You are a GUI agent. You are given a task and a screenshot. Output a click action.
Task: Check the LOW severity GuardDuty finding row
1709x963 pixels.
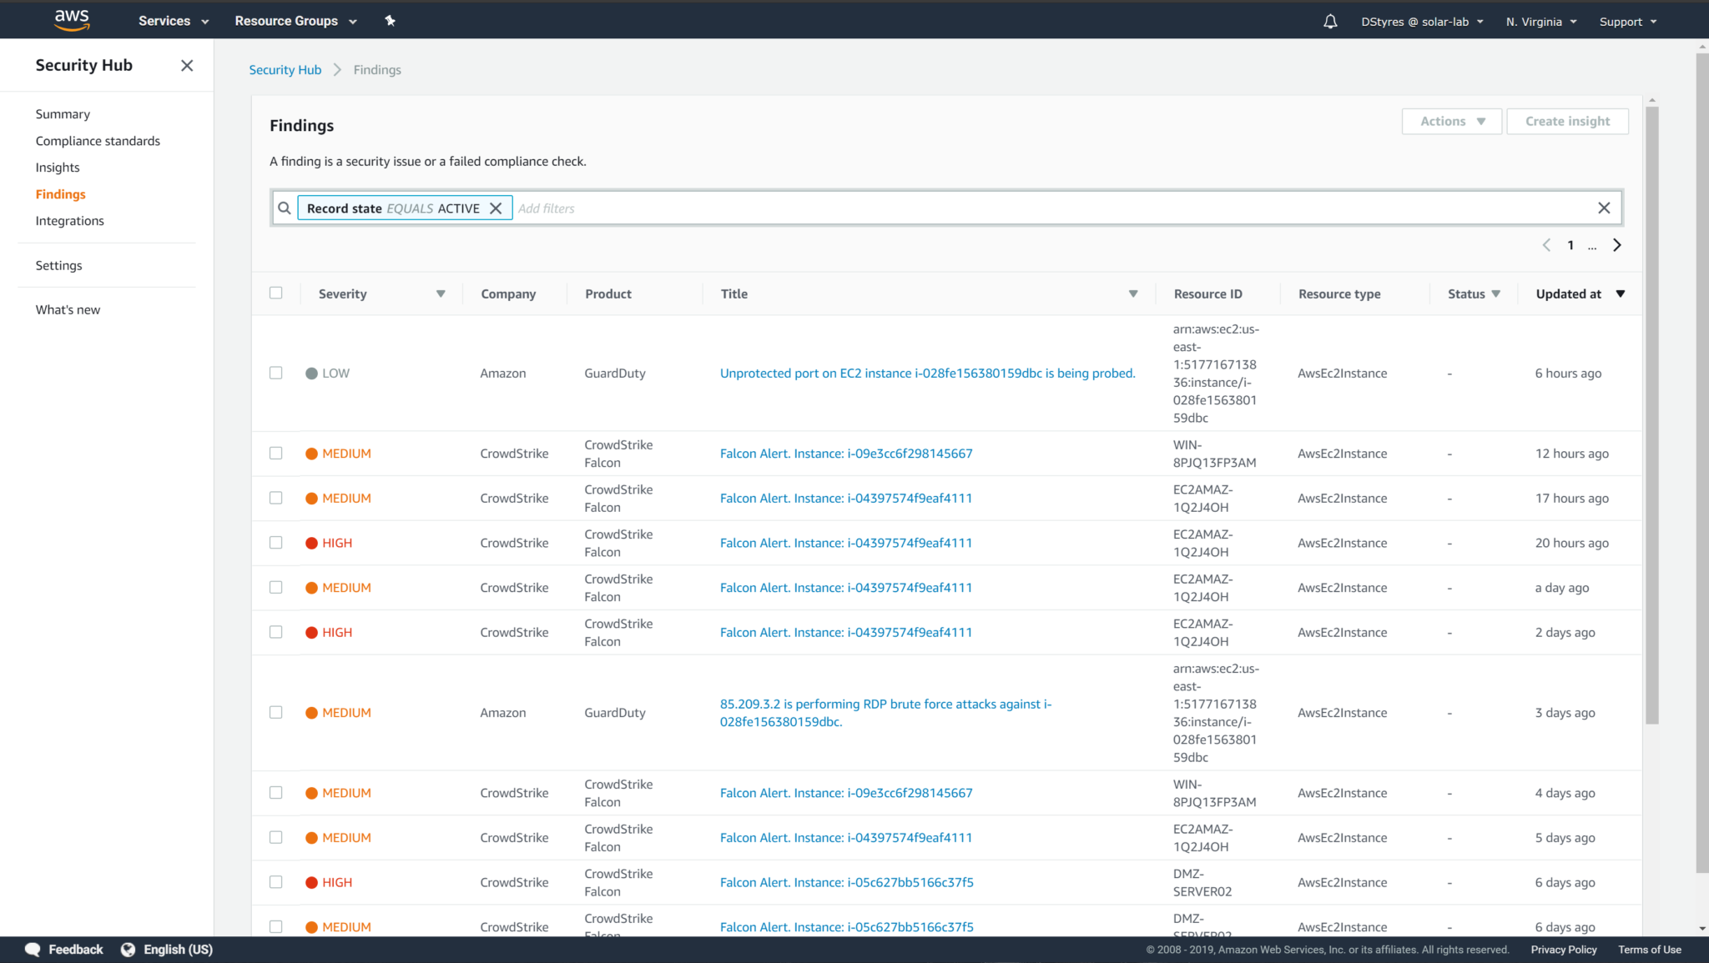276,373
